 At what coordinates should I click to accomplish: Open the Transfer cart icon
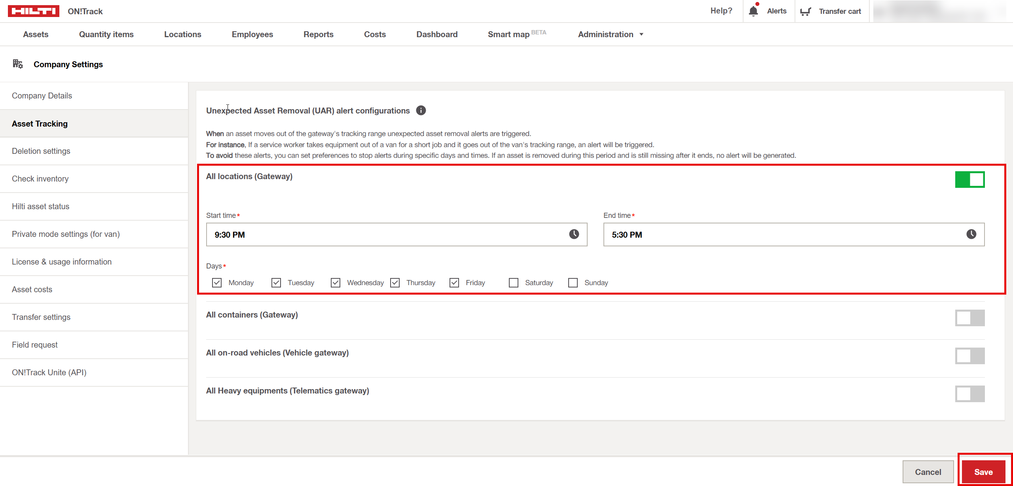(x=806, y=11)
